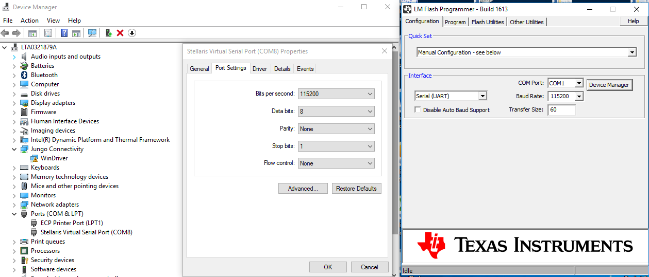Image resolution: width=649 pixels, height=277 pixels.
Task: Open the Action menu in Device Manager
Action: pos(29,21)
